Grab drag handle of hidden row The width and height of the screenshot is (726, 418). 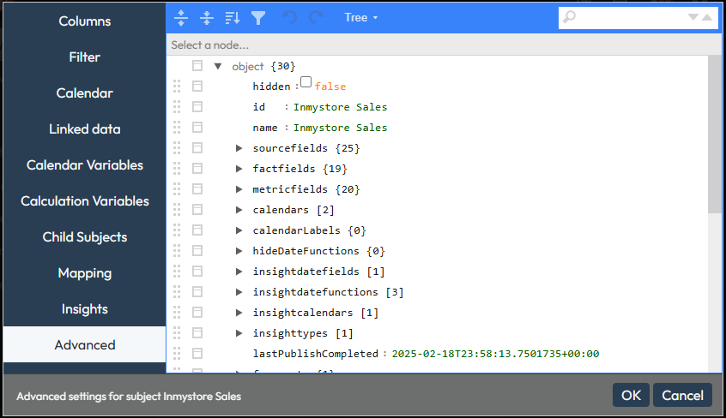point(177,86)
